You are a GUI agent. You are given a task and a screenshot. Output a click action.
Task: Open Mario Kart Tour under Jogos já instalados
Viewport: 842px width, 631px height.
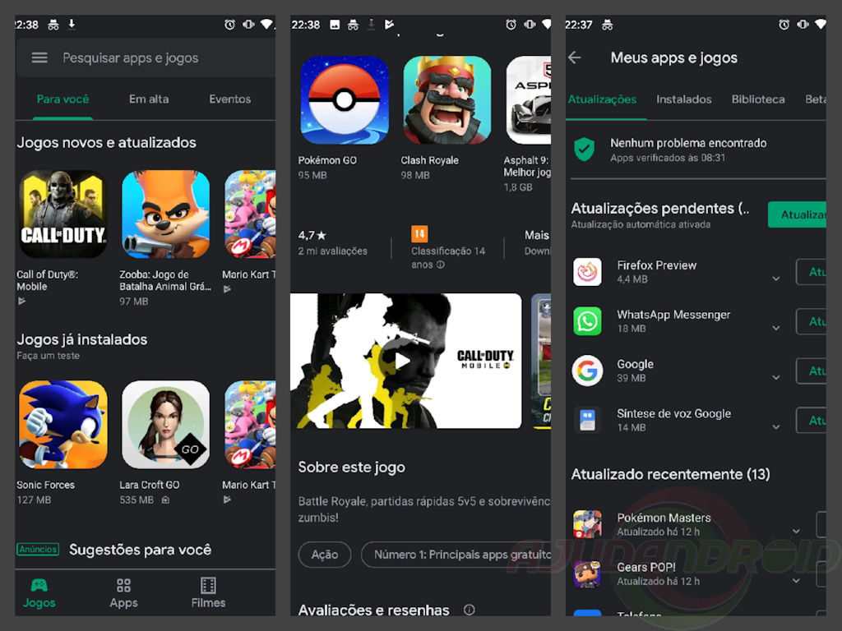point(250,425)
